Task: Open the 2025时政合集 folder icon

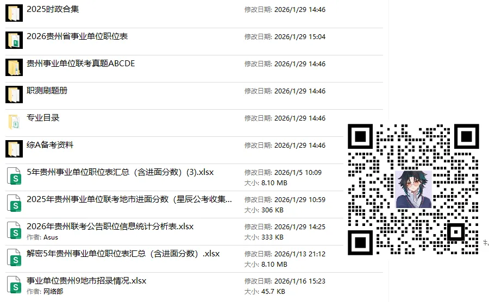Action: 14,13
